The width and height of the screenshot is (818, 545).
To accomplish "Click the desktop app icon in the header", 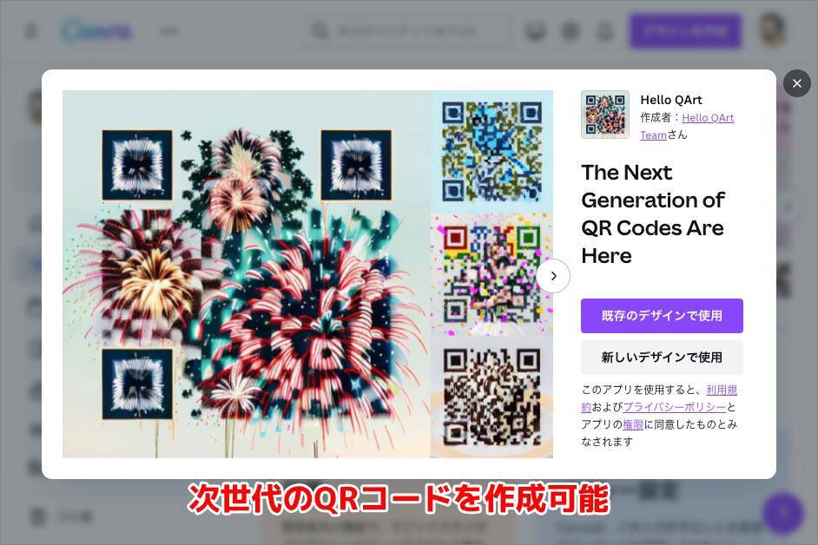I will coord(536,31).
